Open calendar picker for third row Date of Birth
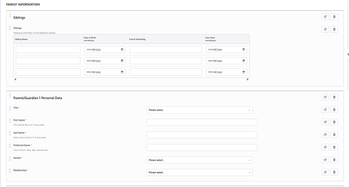Viewport: 349px width, 187px height. pyautogui.click(x=122, y=72)
